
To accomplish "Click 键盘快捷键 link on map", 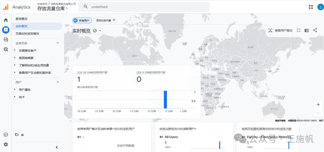I will (280, 121).
